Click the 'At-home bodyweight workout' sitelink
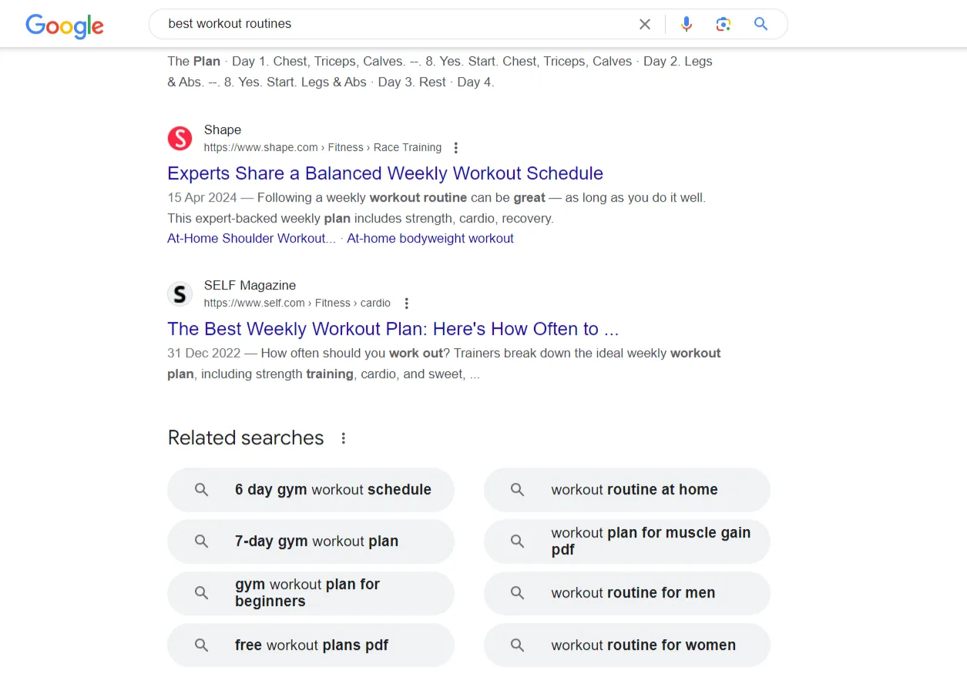 pos(430,238)
